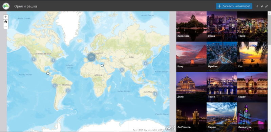The width and height of the screenshot is (271, 132).
Task: Select the white marker near Cairo
Action: click(102, 65)
